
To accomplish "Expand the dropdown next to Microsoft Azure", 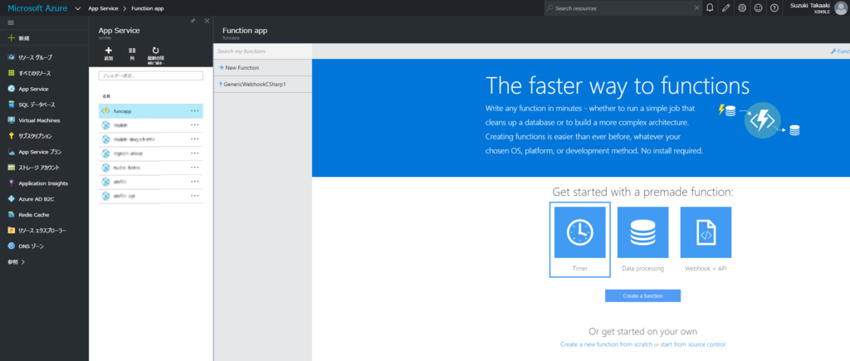I will (79, 8).
